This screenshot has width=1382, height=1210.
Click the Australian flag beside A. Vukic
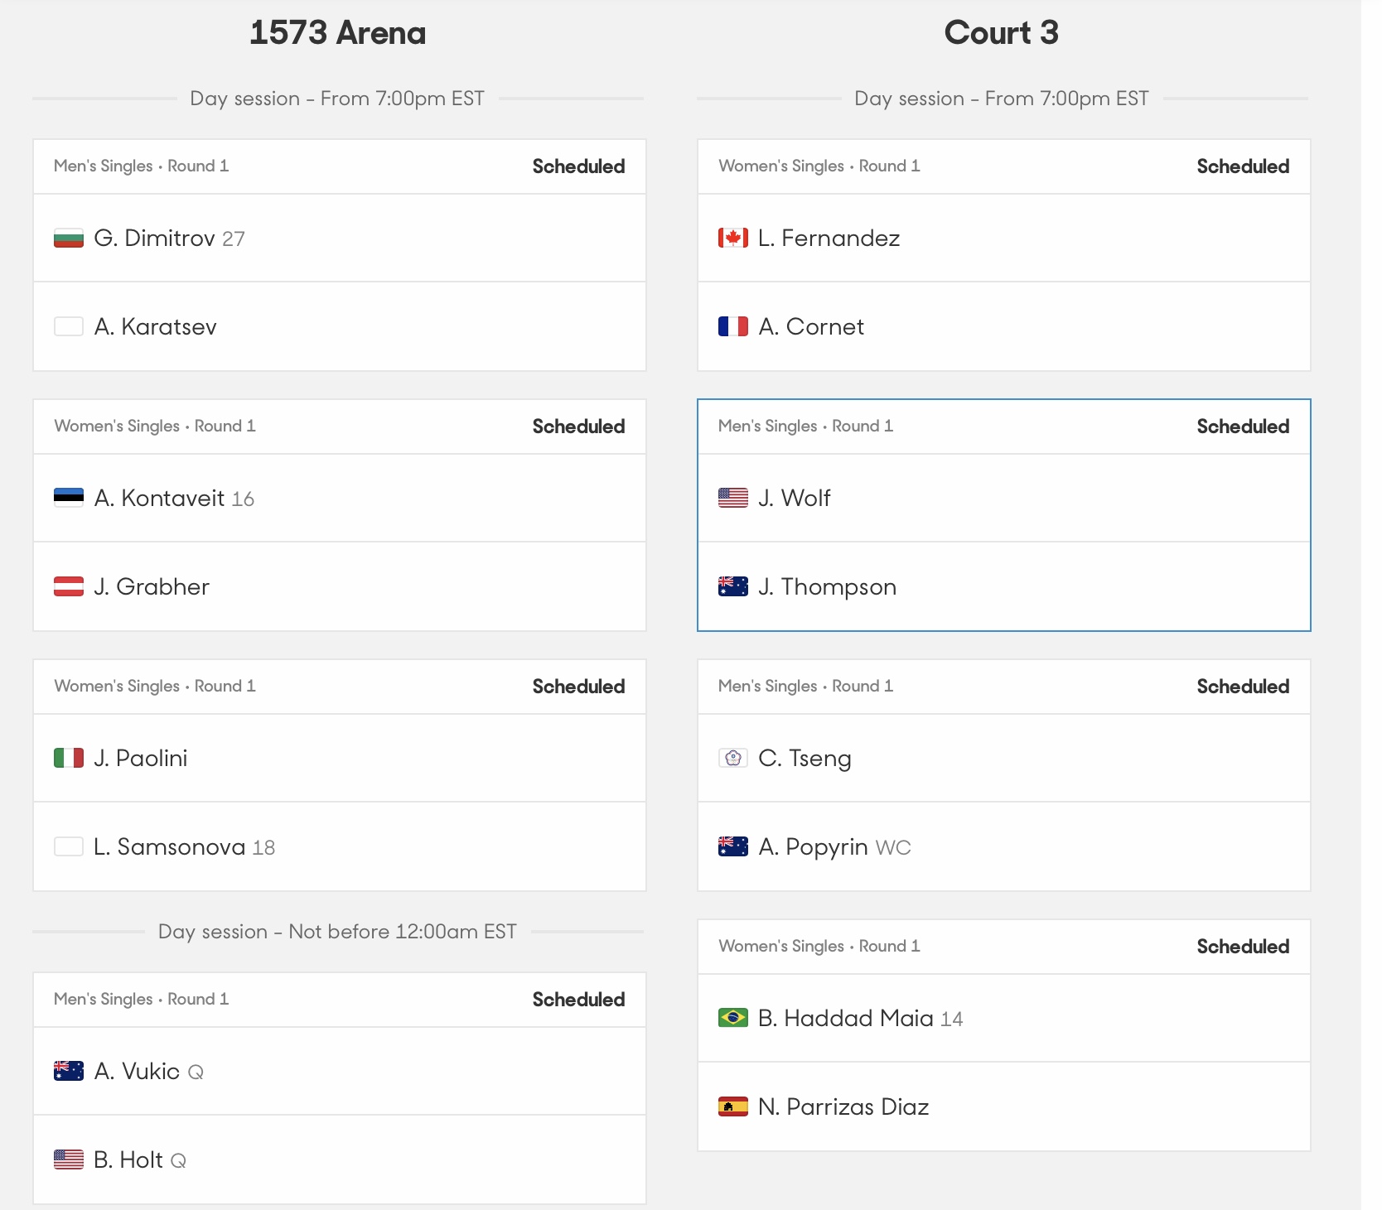coord(69,1071)
